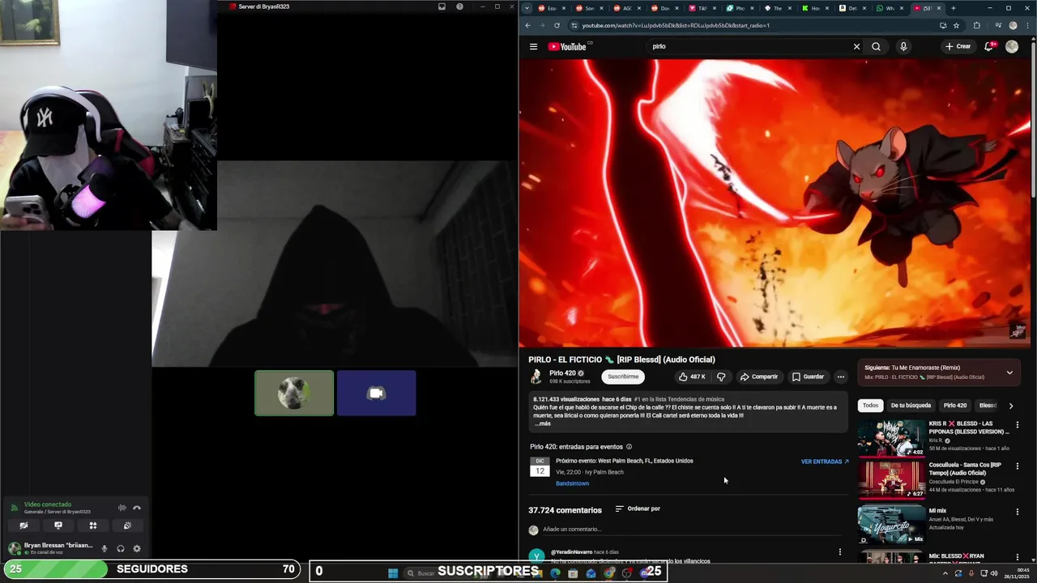
Task: Follow the 'VER ENTRADAS' tickets link
Action: (825, 462)
